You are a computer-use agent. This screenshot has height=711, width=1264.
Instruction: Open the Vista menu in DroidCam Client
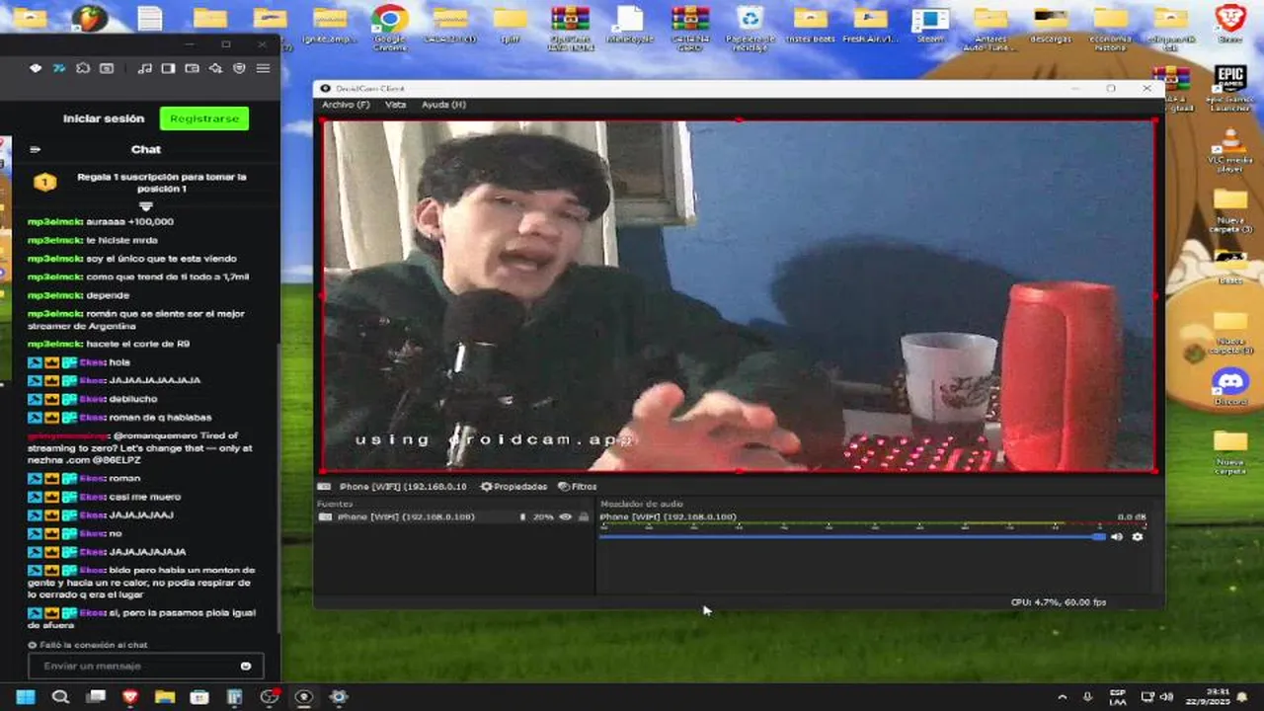[x=395, y=105]
